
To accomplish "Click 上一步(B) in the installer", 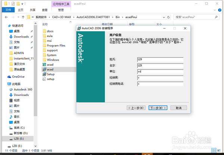I will click(136, 108).
